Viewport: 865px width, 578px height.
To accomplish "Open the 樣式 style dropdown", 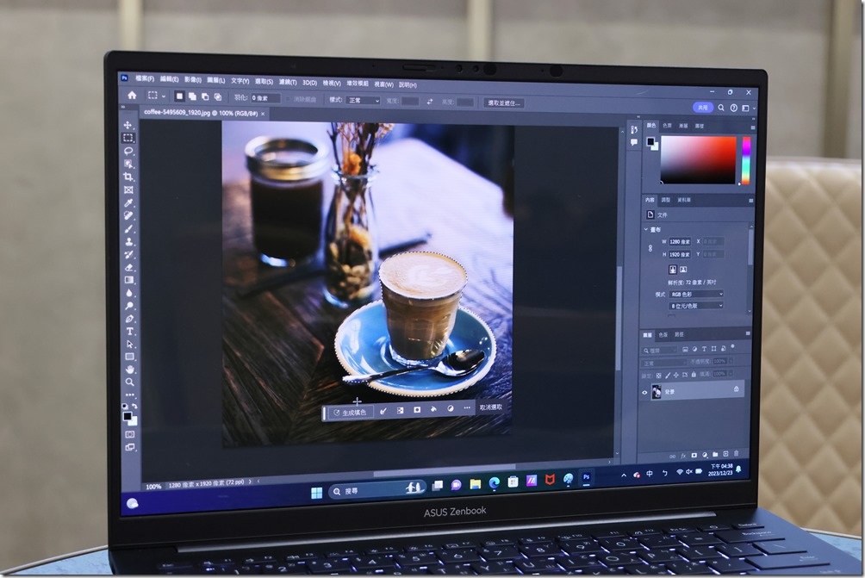I will click(x=363, y=101).
